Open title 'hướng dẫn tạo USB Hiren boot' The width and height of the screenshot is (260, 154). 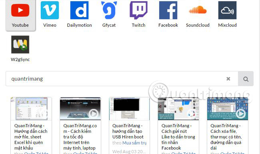coord(128,131)
